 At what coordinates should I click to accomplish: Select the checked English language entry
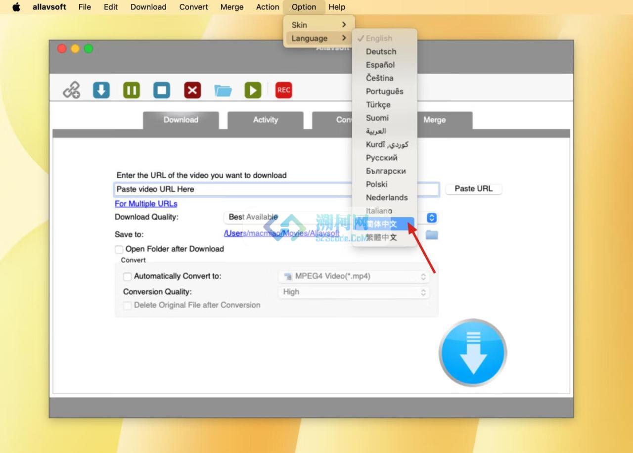385,38
